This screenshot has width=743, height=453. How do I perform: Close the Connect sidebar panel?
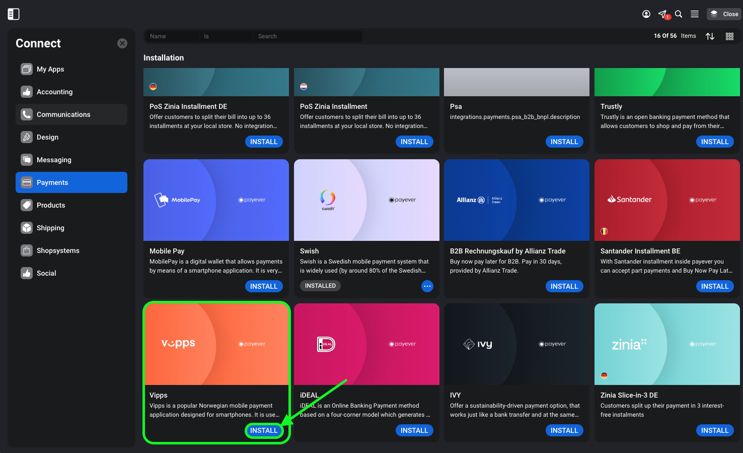point(122,43)
